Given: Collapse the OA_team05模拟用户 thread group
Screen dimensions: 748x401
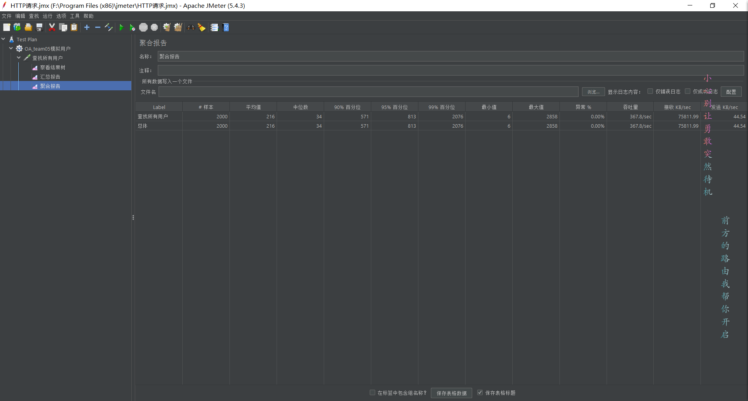Looking at the screenshot, I should click(x=11, y=49).
